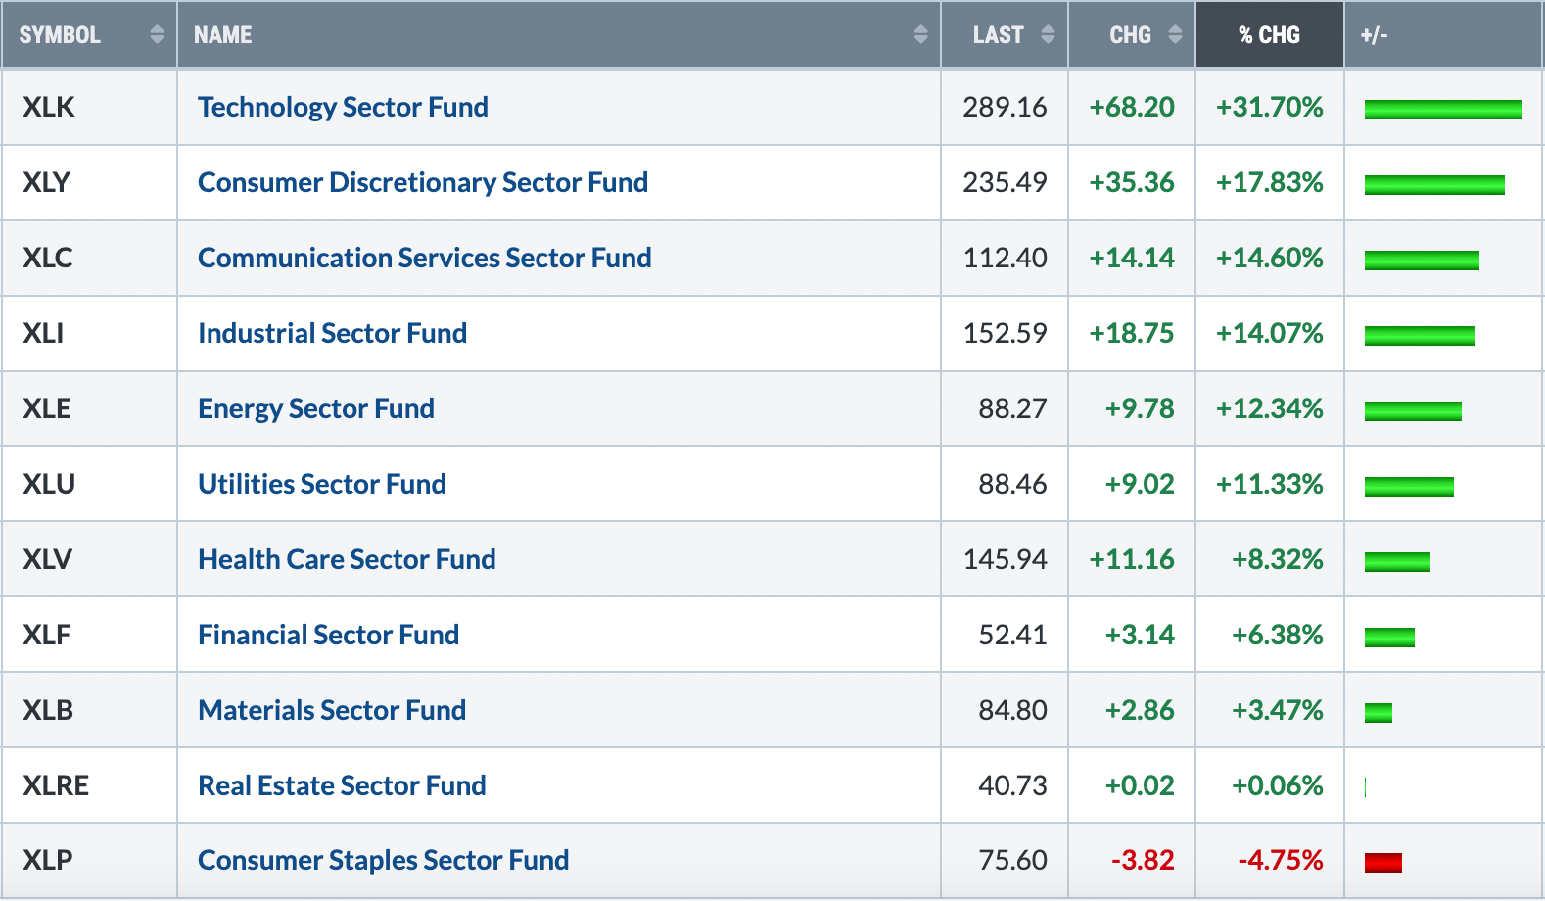Image resolution: width=1545 pixels, height=901 pixels.
Task: View the Financial Sector Fund link
Action: point(328,635)
